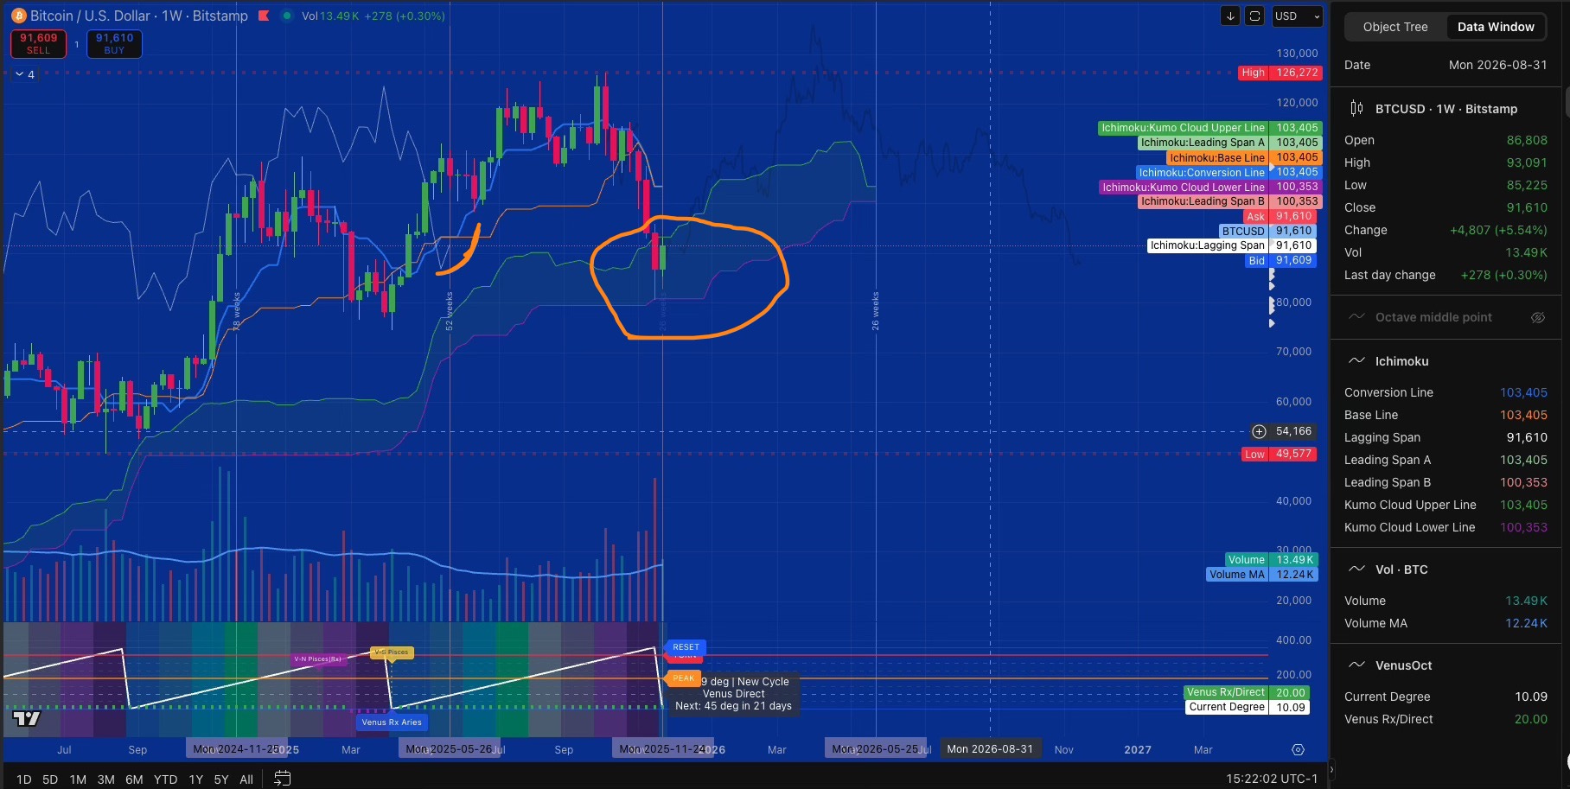Set time range to All

pyautogui.click(x=246, y=779)
